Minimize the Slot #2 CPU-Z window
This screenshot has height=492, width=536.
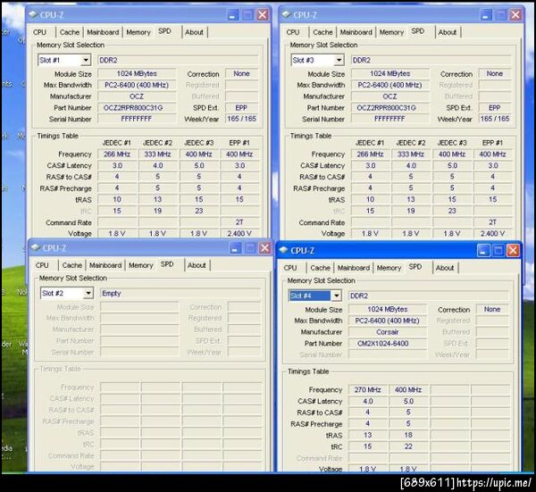click(x=236, y=248)
